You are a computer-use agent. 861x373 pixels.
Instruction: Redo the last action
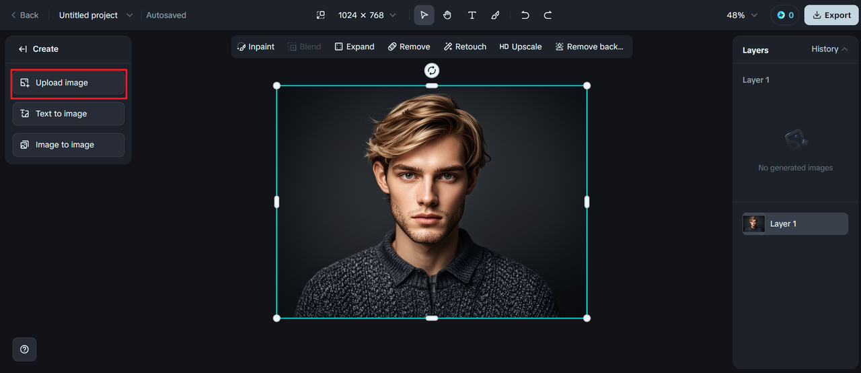[x=548, y=15]
